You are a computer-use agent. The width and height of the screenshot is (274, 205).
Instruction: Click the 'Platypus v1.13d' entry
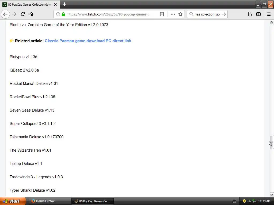(x=24, y=57)
